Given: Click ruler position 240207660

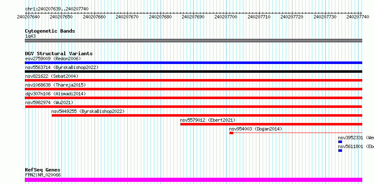Looking at the screenshot, I should pos(94,17).
